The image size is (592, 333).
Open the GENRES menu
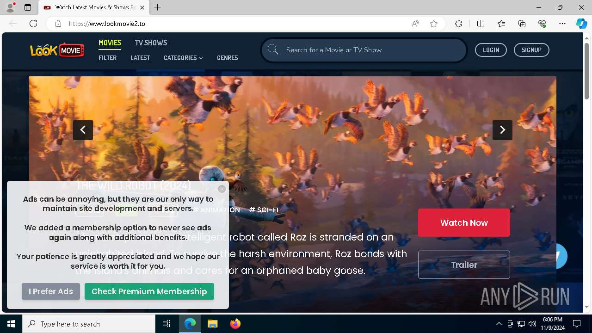pos(228,58)
